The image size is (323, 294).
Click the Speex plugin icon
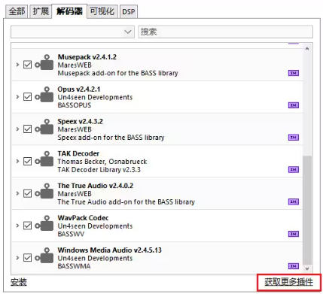44,126
